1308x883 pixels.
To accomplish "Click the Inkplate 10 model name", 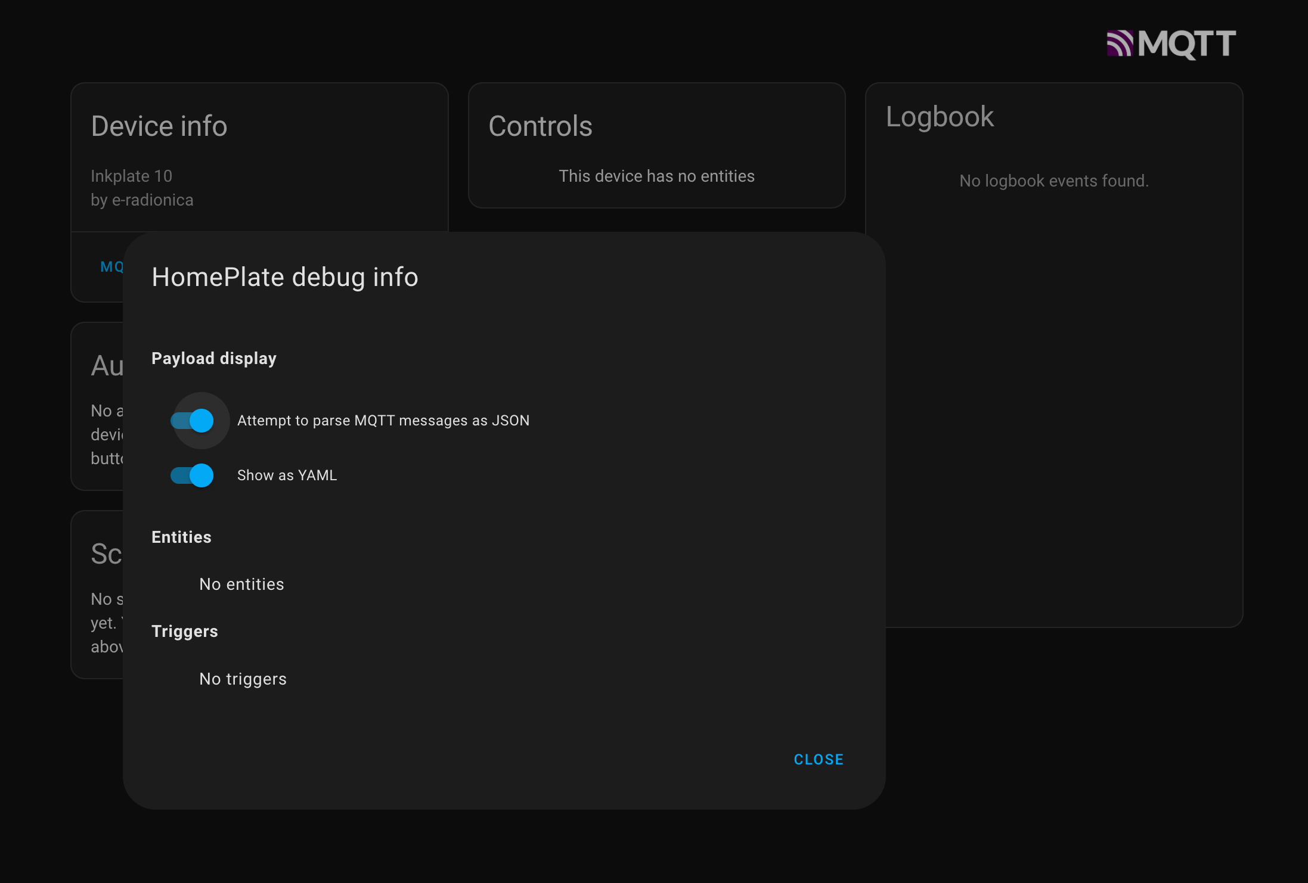I will pos(131,176).
